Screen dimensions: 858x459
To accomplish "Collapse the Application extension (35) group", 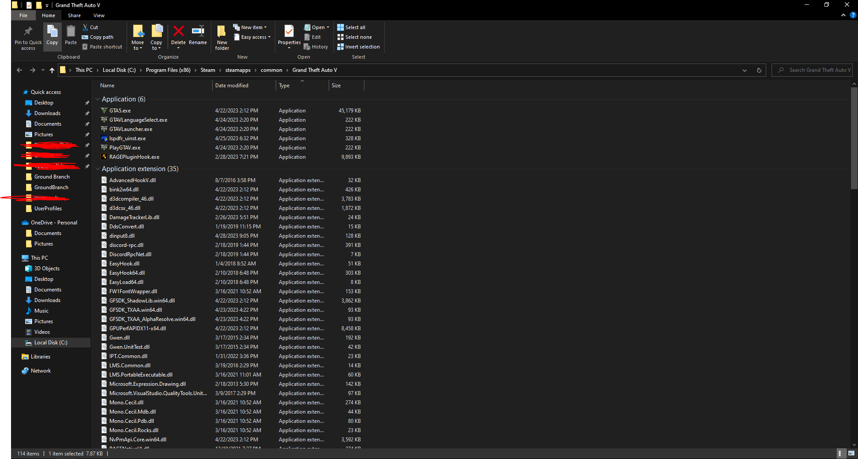I will tap(97, 169).
